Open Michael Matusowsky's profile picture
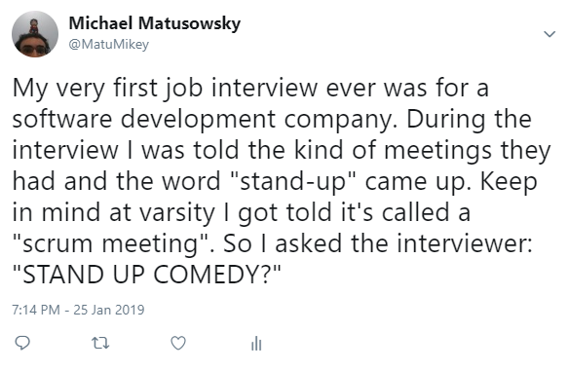 coord(35,34)
